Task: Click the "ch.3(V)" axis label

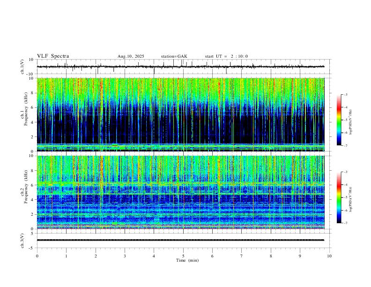Action: tap(22, 241)
